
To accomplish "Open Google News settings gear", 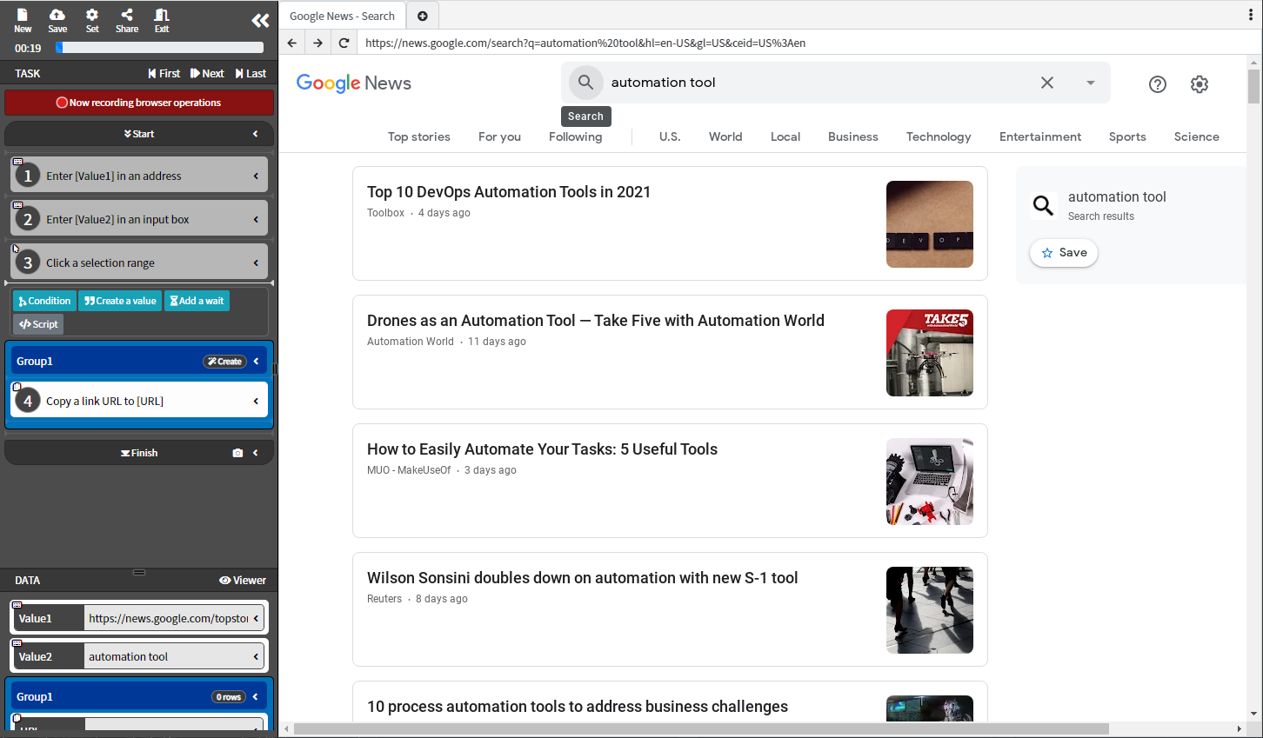I will point(1200,83).
